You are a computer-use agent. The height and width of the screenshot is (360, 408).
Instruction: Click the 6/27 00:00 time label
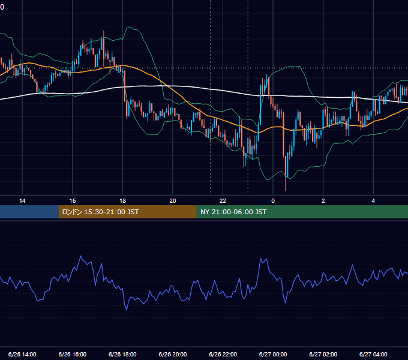coord(273,354)
